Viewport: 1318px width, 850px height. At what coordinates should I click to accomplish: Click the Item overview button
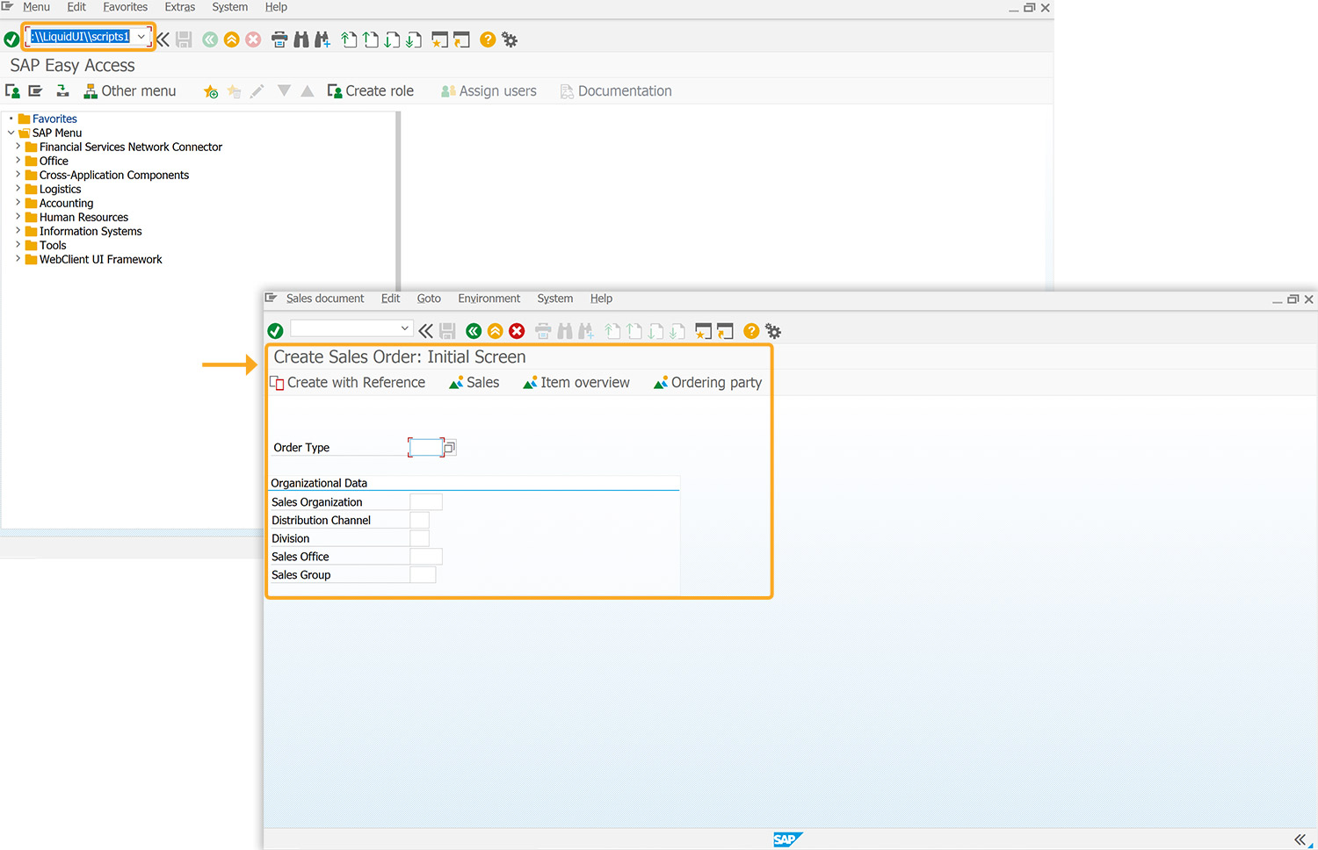coord(576,383)
